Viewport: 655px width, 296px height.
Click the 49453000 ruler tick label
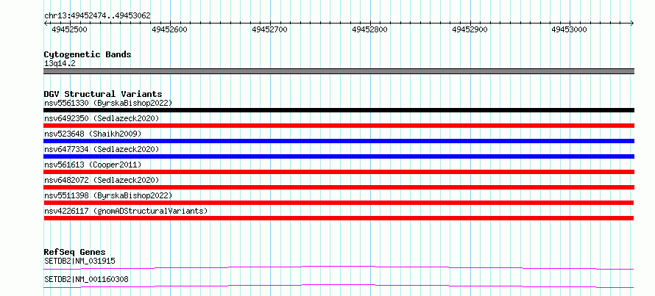(570, 29)
